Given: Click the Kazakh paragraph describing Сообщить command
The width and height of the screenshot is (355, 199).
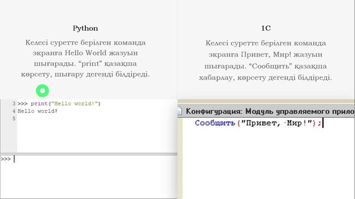Looking at the screenshot, I should [266, 60].
